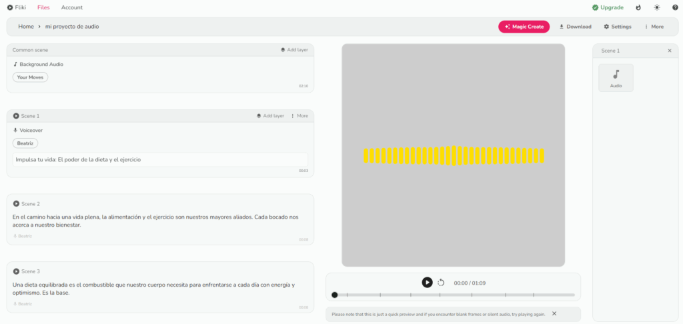Click the play button in the preview player
Screen dimensions: 683x324
click(427, 283)
